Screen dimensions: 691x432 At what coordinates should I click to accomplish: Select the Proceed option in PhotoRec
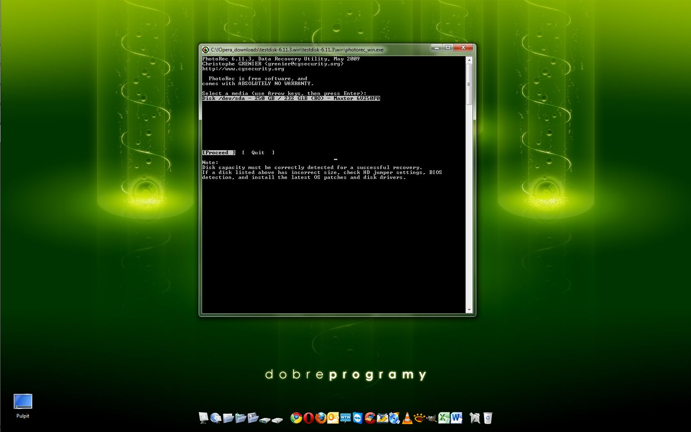pos(218,153)
